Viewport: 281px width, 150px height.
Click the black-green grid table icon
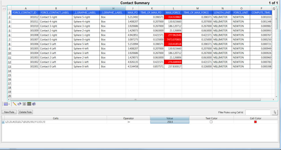coord(29,104)
